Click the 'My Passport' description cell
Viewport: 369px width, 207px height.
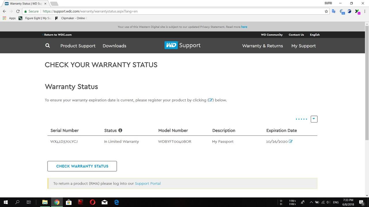[x=223, y=141]
